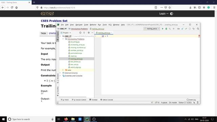
Task: Click locate-file target icon in Project panel
Action: pos(80,33)
